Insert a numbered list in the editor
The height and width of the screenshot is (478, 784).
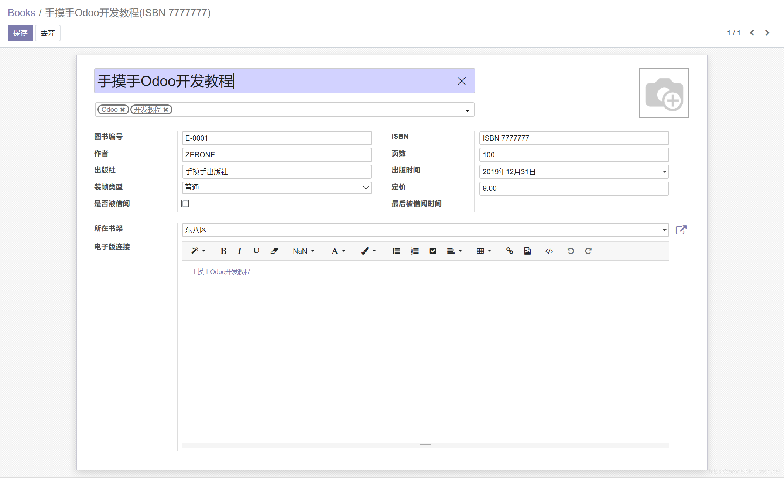[x=414, y=251]
